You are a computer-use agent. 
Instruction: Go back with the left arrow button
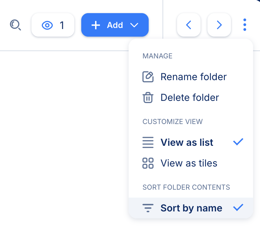[188, 25]
